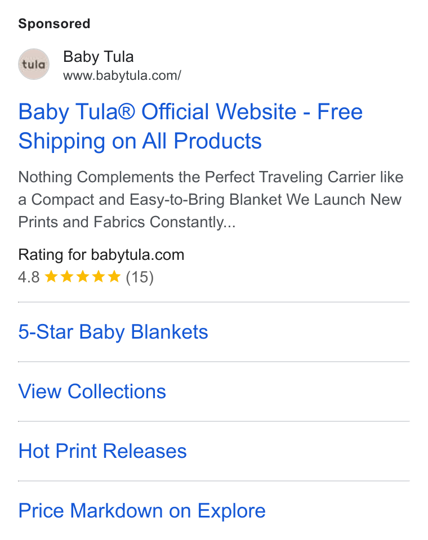Screen dimensions: 428x540
Task: Click the ® symbol in the headline
Action: tap(127, 111)
